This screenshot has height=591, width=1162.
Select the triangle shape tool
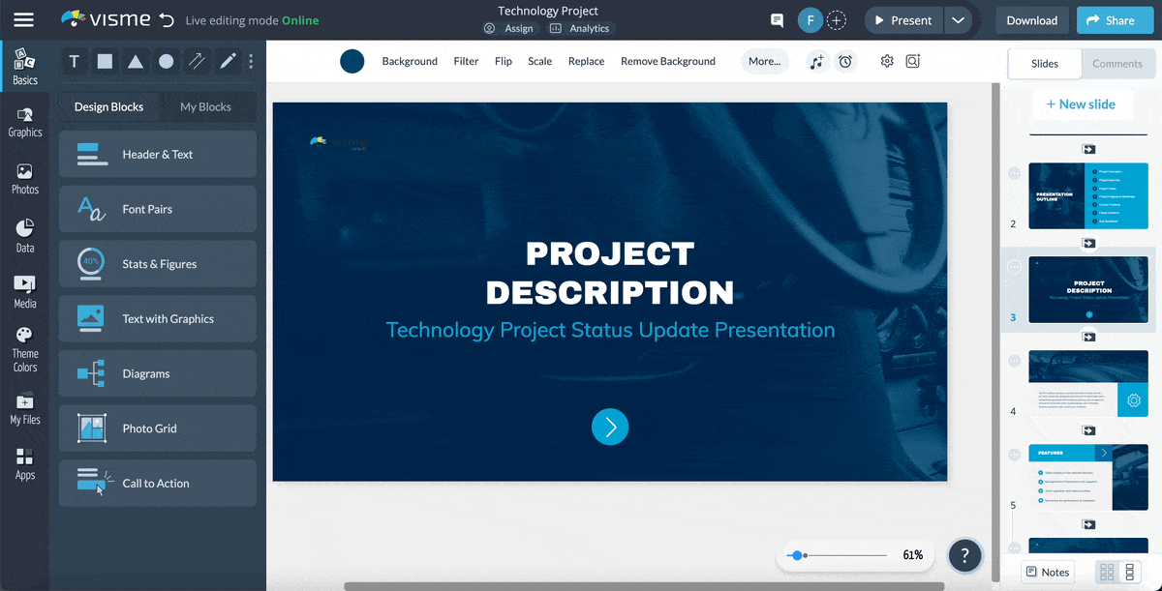[135, 61]
